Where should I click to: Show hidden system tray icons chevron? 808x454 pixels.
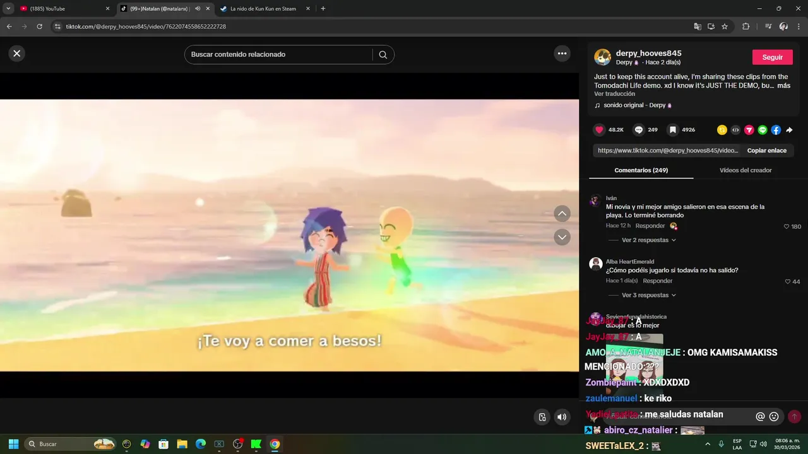(708, 444)
